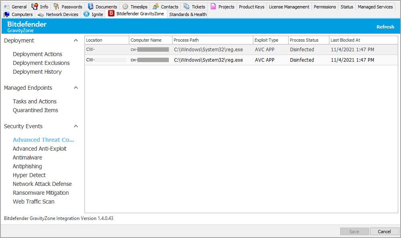The image size is (401, 238).
Task: Collapse the Managed Endpoints section chevron
Action: pos(76,88)
